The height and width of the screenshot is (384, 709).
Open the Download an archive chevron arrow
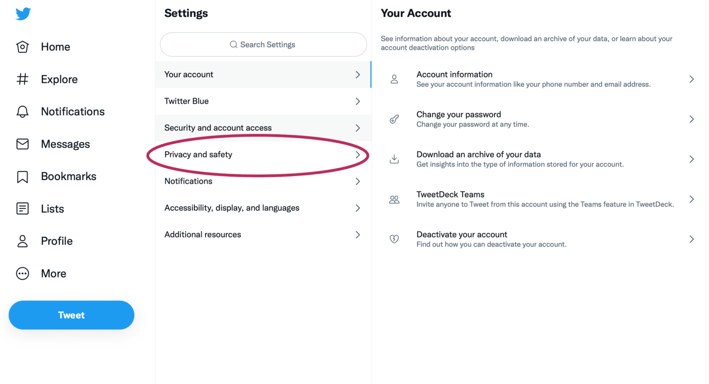point(692,159)
